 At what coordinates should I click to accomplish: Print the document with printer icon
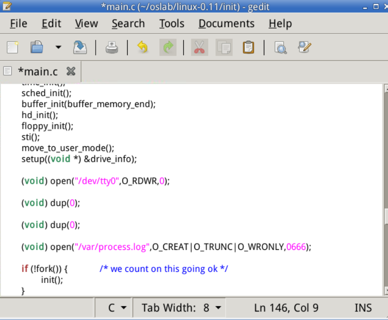click(x=112, y=47)
